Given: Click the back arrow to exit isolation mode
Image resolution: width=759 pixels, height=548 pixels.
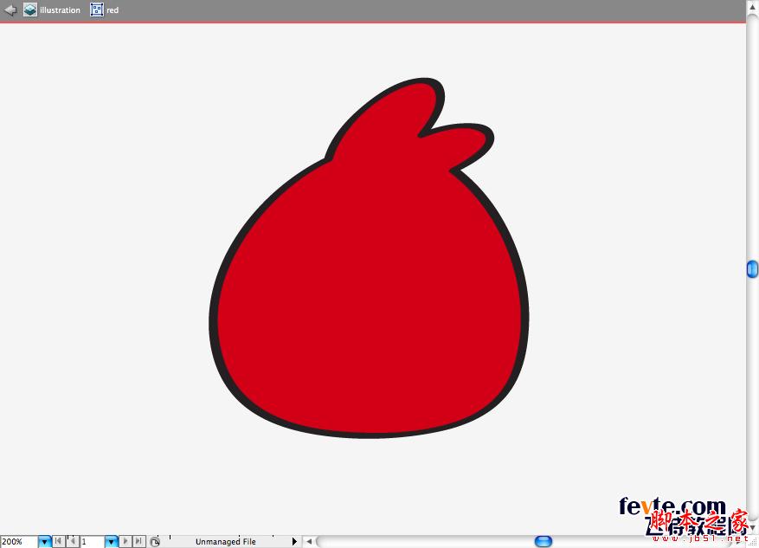Looking at the screenshot, I should 10,10.
